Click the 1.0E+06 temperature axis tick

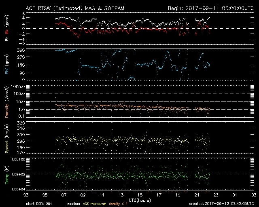(18, 160)
